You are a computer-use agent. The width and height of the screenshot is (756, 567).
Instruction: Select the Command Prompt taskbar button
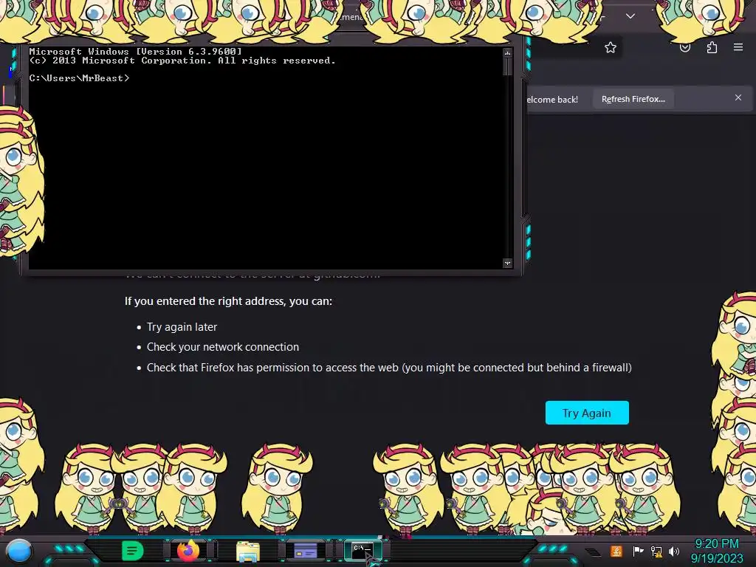[x=362, y=551]
